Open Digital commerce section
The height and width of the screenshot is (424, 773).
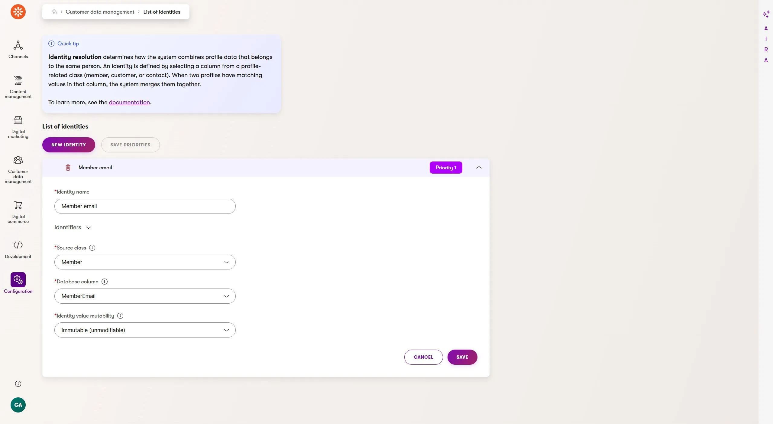pos(18,212)
